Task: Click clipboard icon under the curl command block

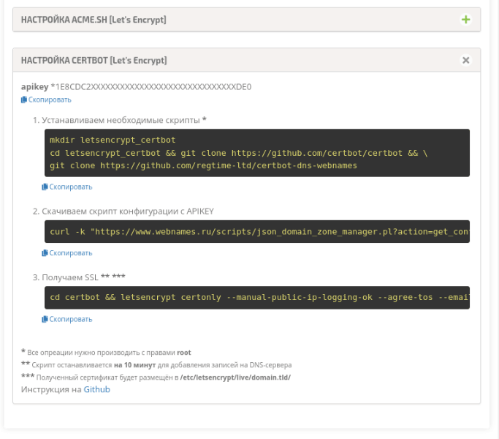Action: [45, 253]
